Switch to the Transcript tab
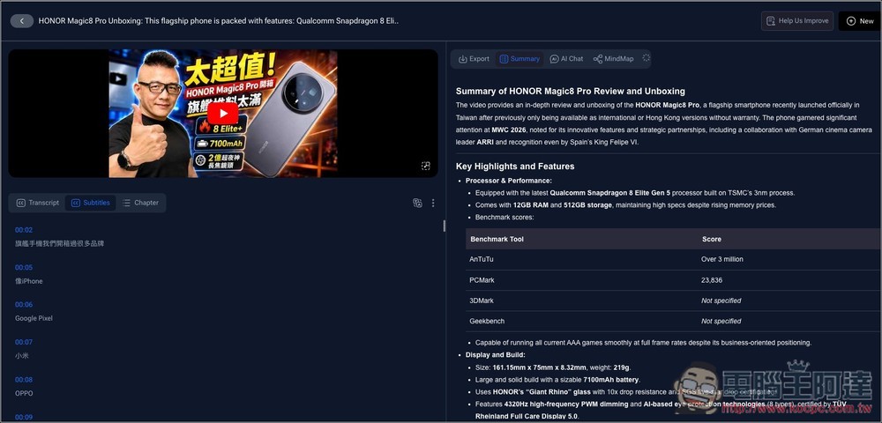 [x=38, y=203]
